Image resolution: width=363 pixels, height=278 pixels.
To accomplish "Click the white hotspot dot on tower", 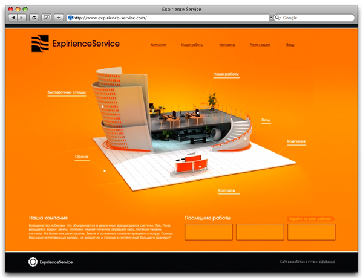I will (103, 106).
